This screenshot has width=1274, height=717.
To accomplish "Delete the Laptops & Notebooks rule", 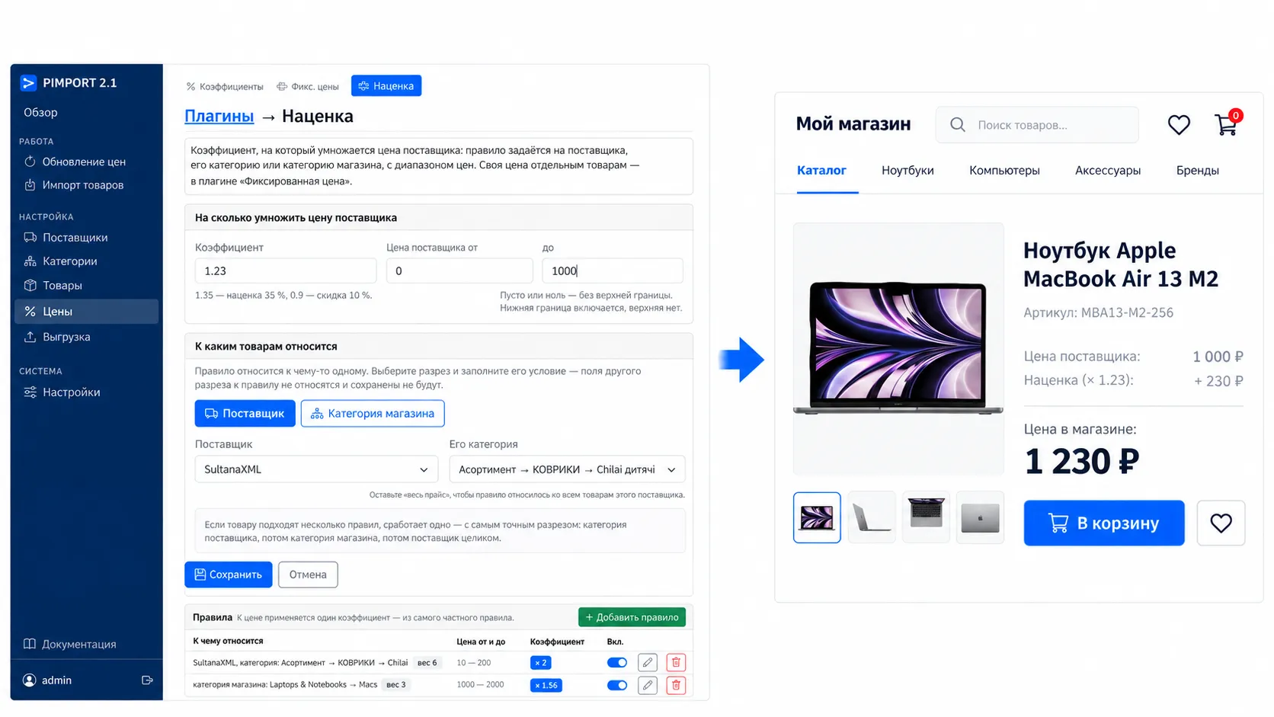I will 676,686.
